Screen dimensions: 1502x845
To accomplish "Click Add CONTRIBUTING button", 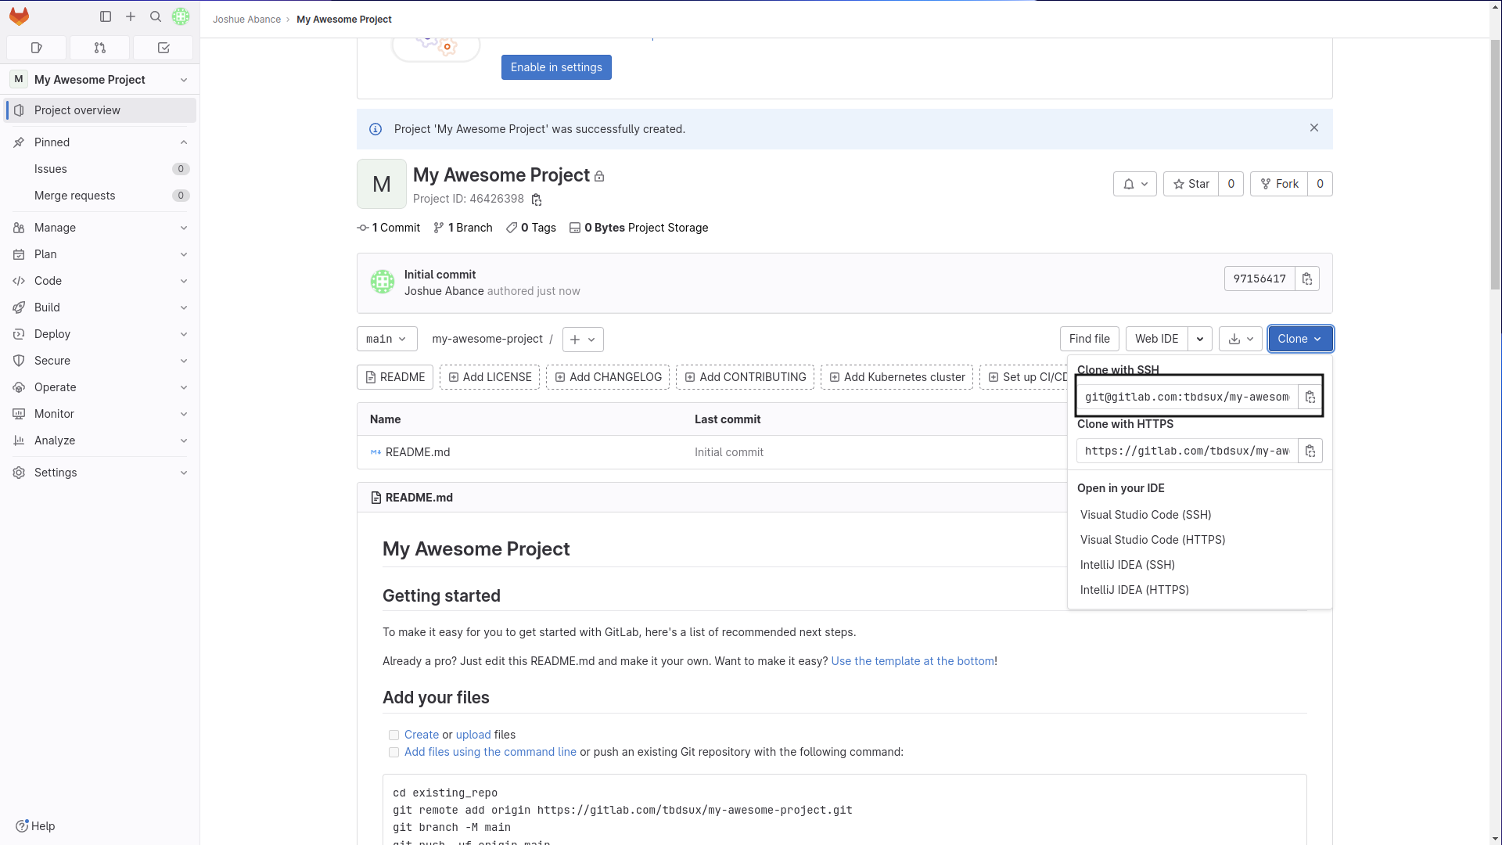I will (745, 377).
